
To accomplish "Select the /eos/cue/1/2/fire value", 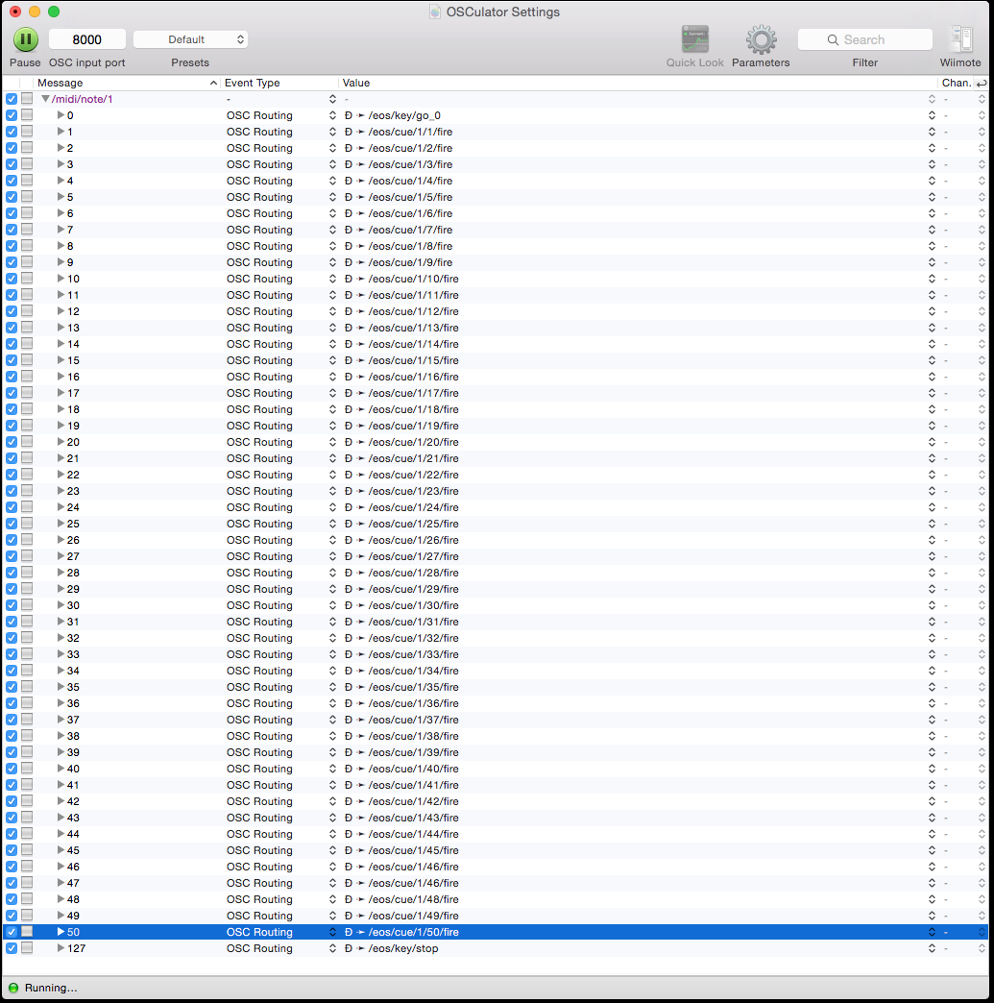I will tap(410, 148).
